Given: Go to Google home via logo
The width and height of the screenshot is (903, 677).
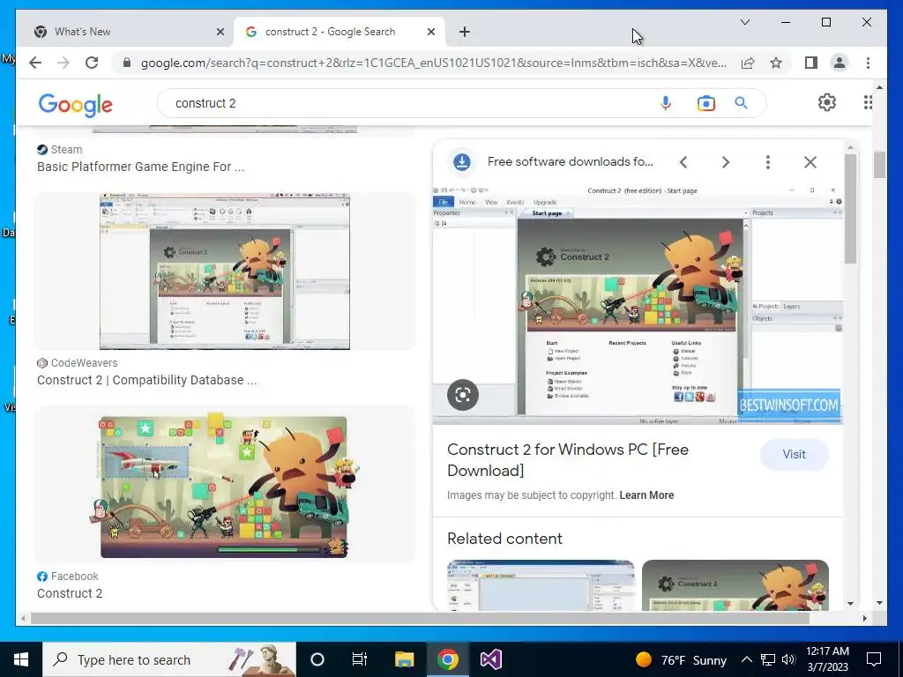Looking at the screenshot, I should point(76,105).
